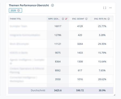The width and height of the screenshot is (121, 99).
Task: Expand widget to fullscreen view
Action: pyautogui.click(x=105, y=8)
